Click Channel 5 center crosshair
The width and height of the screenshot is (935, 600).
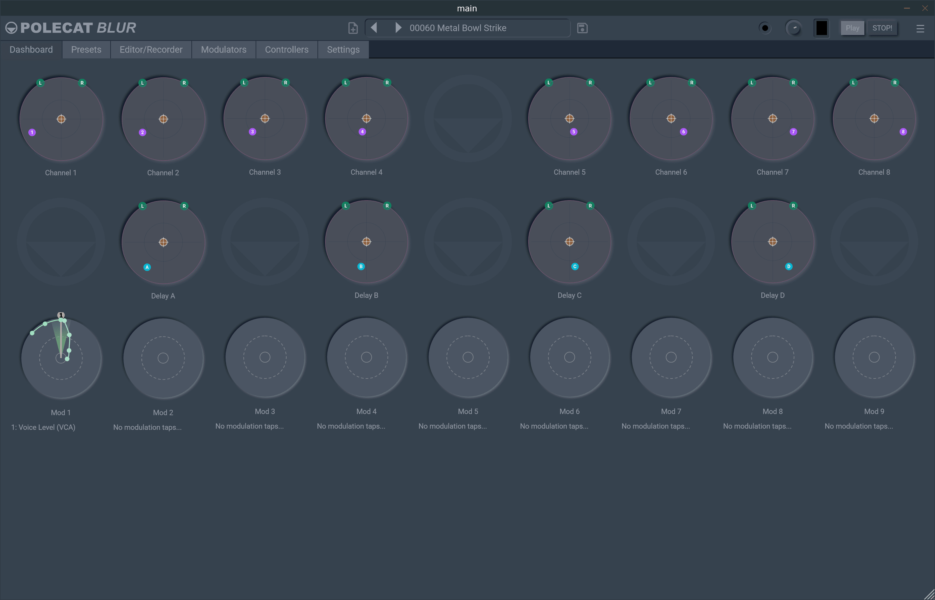pyautogui.click(x=570, y=118)
